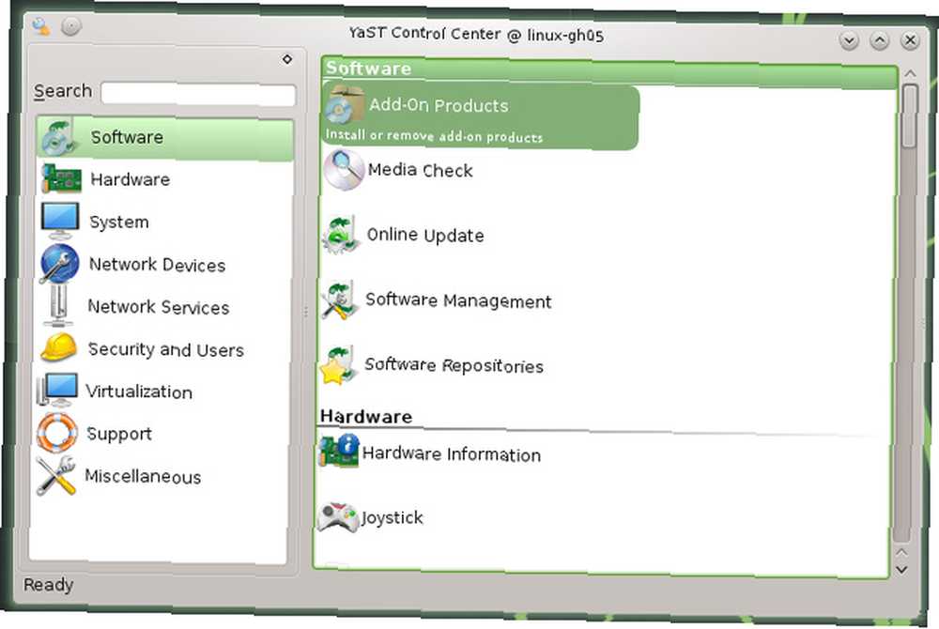Click 'Install or remove add-on products' description
Viewport: 939px width, 629px height.
[434, 136]
